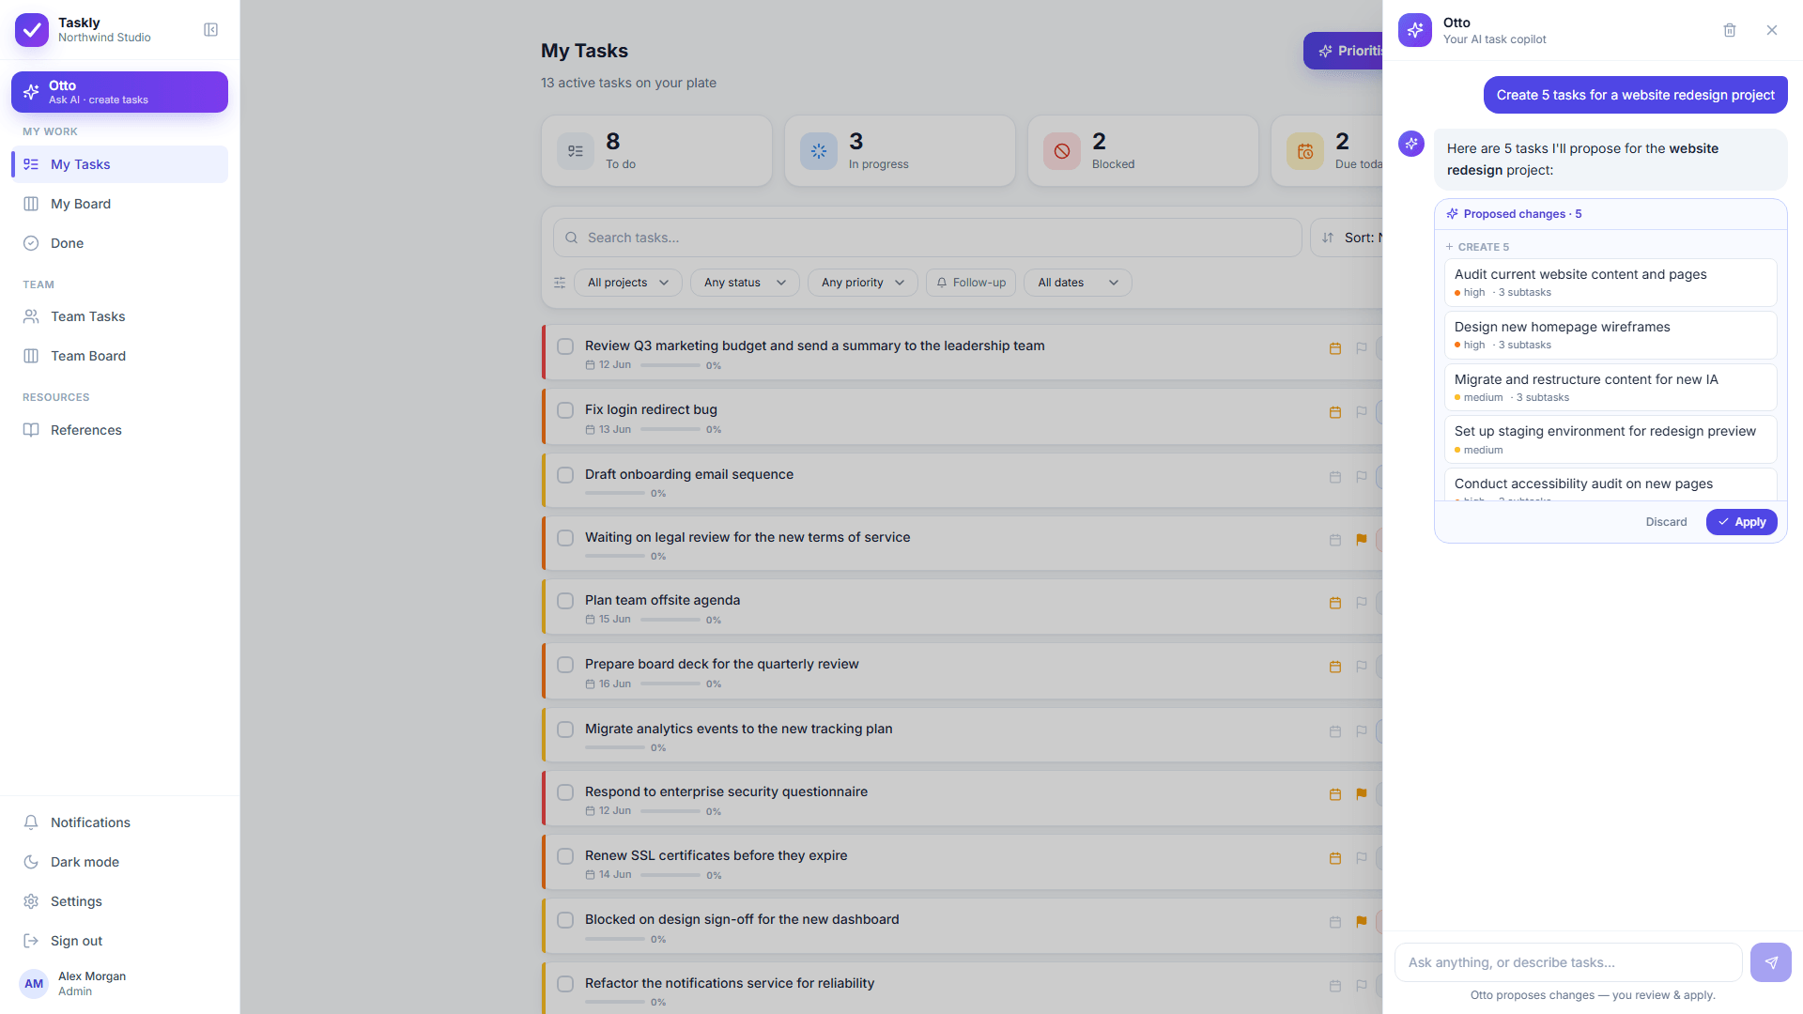Flag the Plan team offsite agenda task
The height and width of the screenshot is (1014, 1803).
click(x=1362, y=603)
